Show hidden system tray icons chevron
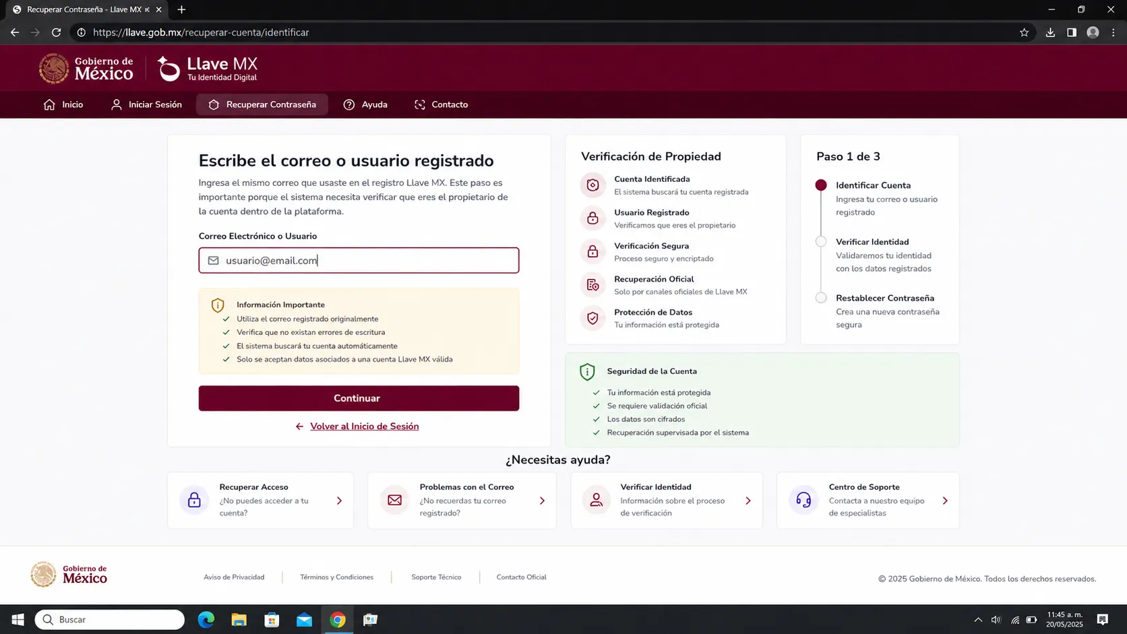The height and width of the screenshot is (634, 1127). point(978,620)
